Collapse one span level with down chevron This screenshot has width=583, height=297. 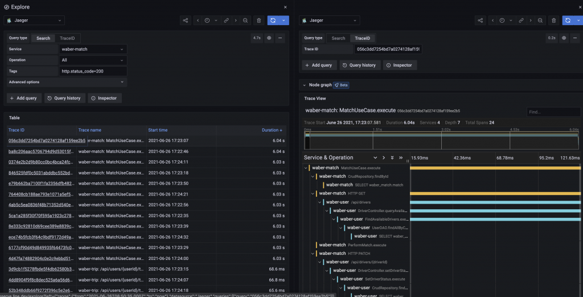375,158
